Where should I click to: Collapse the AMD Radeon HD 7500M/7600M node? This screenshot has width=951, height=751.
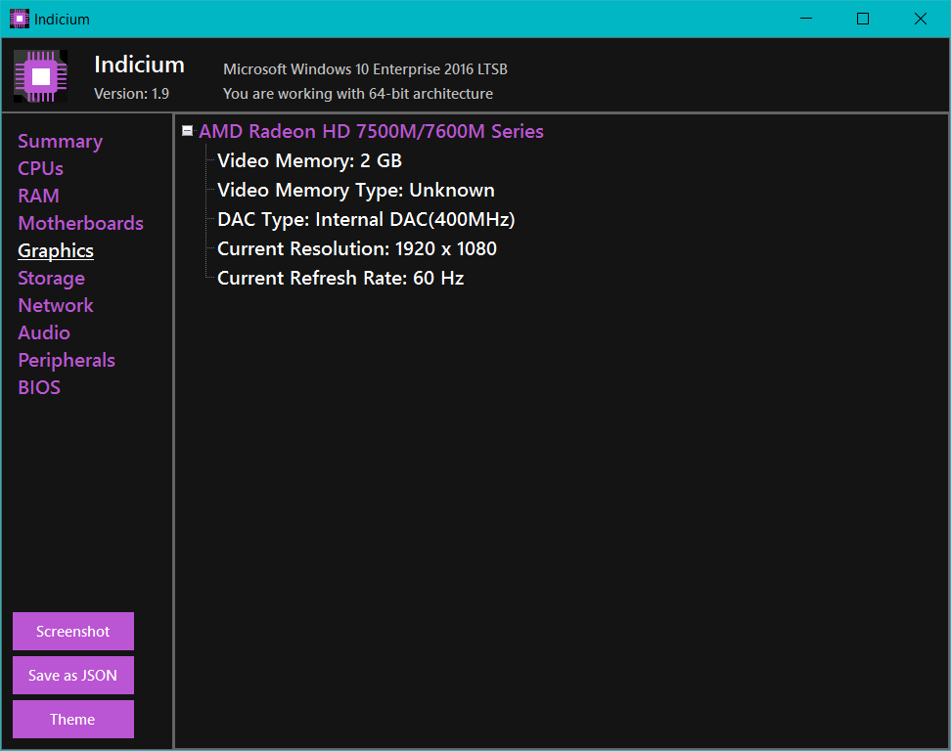click(x=188, y=131)
